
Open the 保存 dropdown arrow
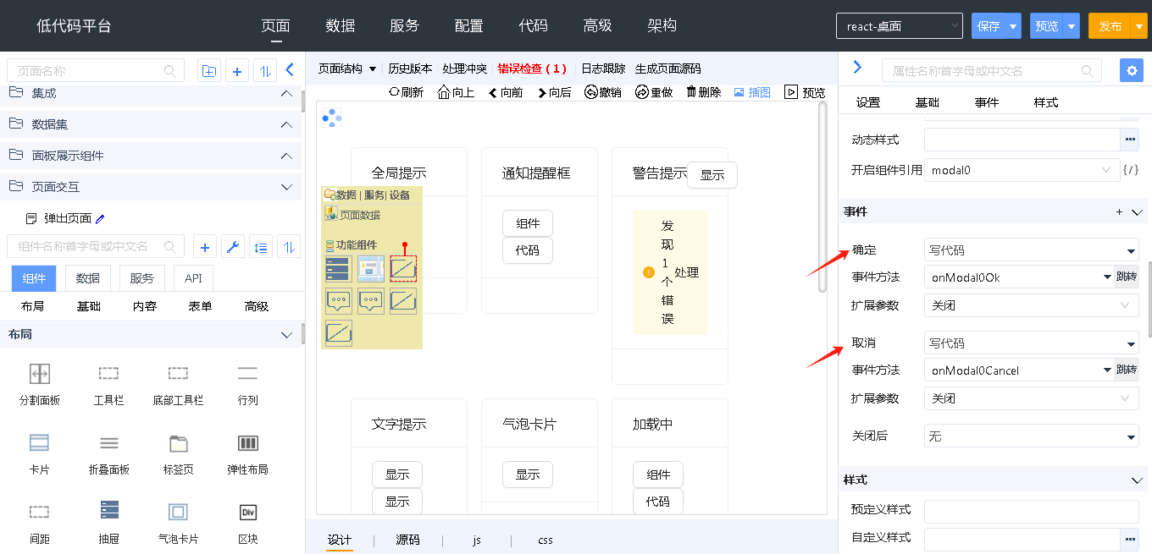pyautogui.click(x=1013, y=26)
